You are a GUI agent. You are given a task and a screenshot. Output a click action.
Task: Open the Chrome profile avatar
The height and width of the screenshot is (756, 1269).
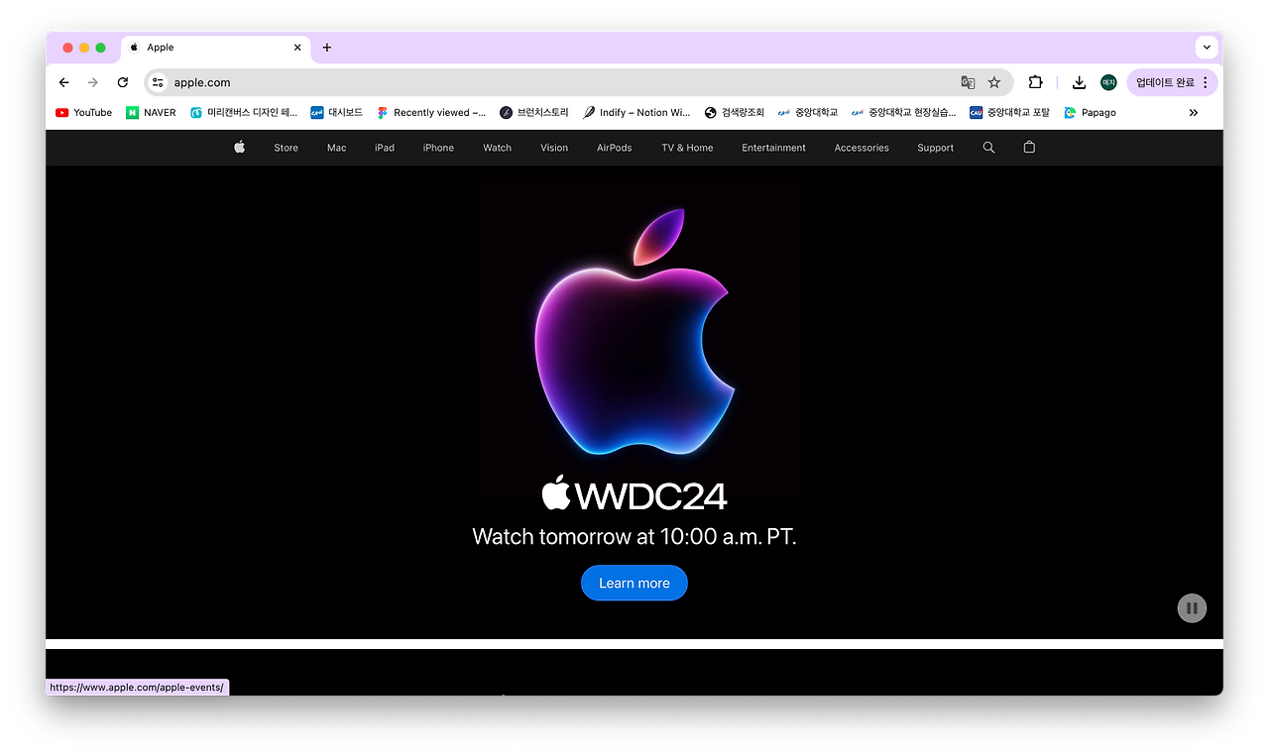pyautogui.click(x=1108, y=82)
